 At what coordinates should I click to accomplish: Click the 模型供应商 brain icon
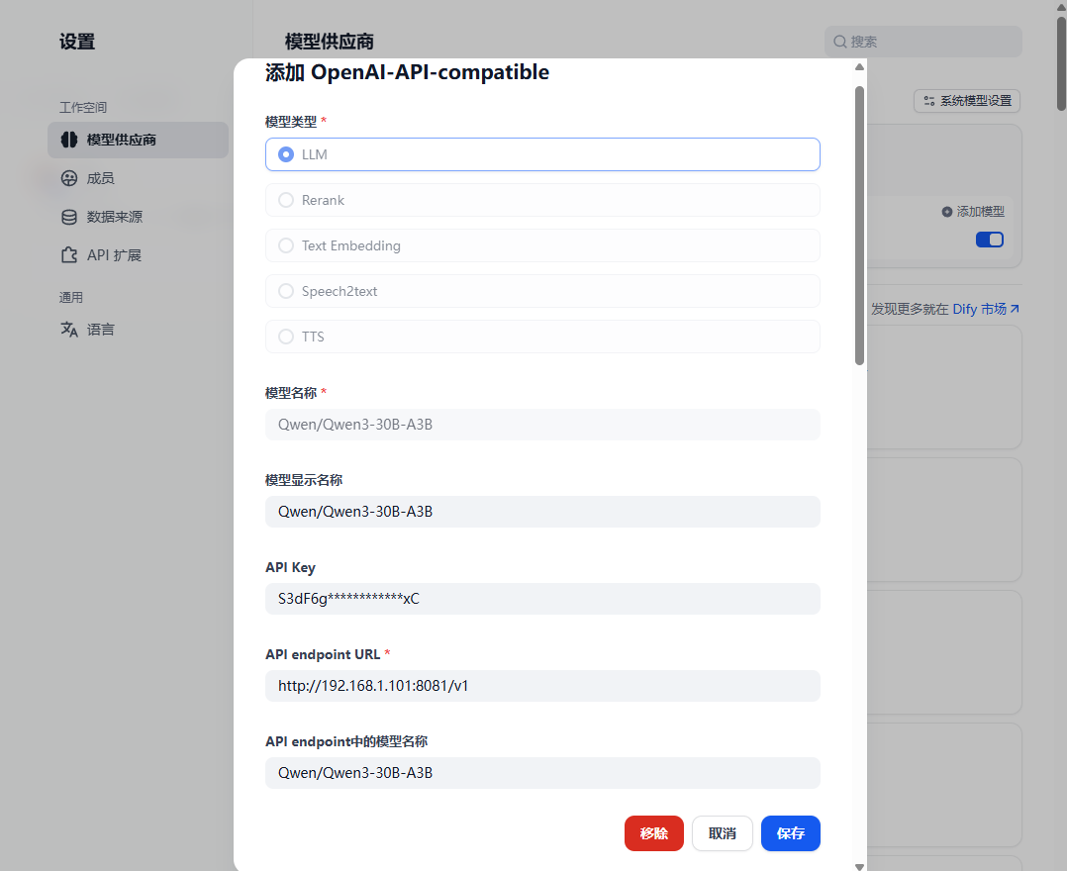(69, 140)
